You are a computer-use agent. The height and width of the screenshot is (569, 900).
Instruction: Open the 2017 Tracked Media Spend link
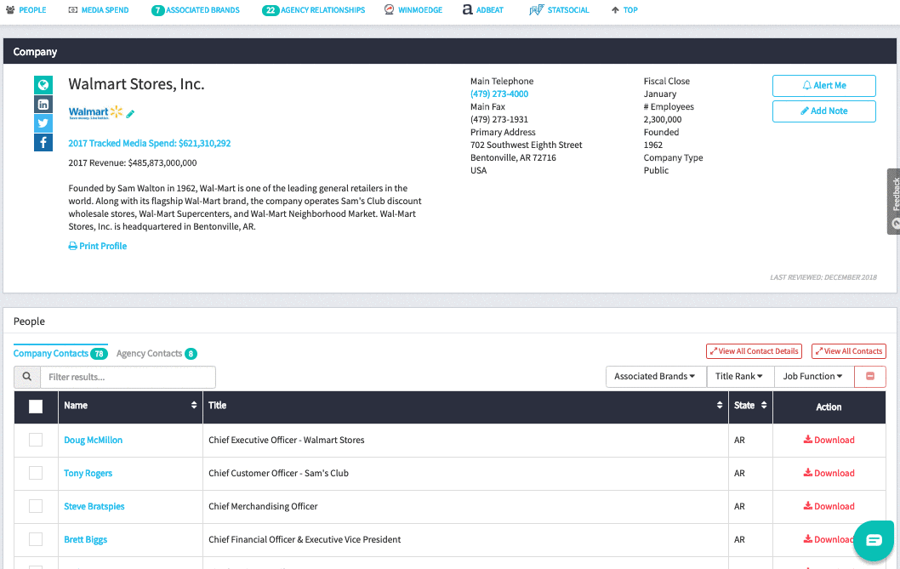point(149,143)
